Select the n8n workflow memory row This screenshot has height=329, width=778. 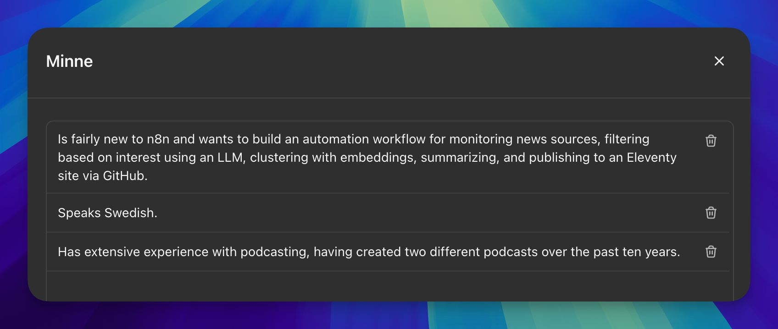367,157
